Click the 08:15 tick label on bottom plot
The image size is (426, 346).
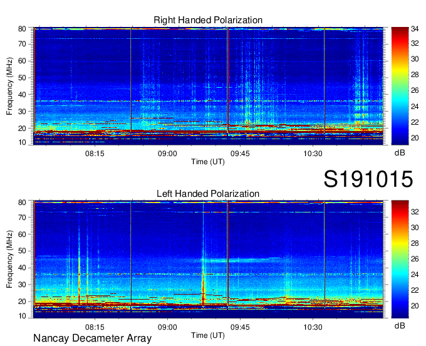[x=95, y=327]
